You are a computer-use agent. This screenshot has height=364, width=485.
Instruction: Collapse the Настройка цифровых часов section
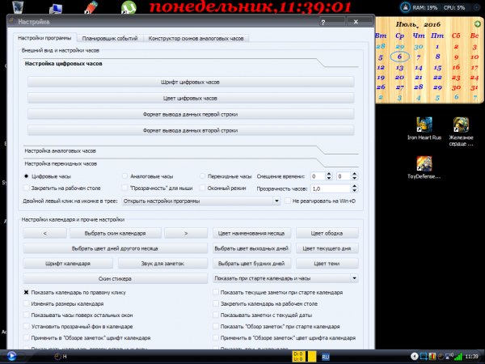point(63,63)
